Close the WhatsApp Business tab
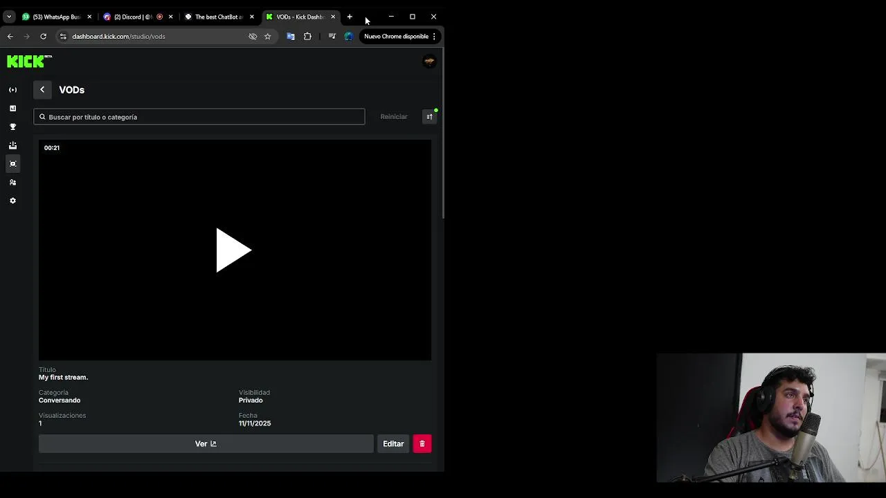The image size is (886, 498). pos(89,17)
